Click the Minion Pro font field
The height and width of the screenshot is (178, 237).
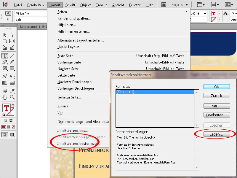(31, 13)
